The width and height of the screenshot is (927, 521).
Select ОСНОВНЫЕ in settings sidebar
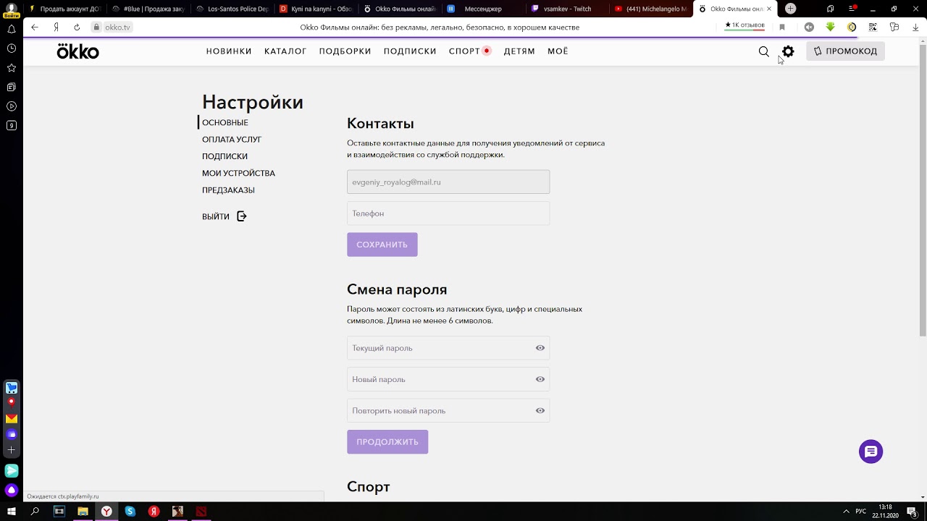pyautogui.click(x=225, y=122)
